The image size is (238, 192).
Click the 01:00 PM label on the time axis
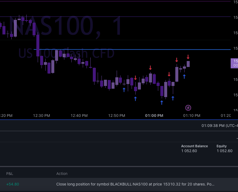[x=154, y=116]
